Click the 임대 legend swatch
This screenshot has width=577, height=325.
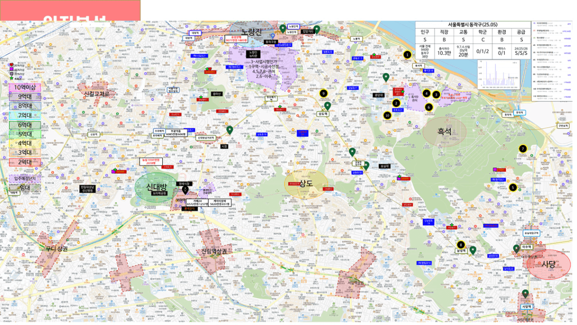pyautogui.click(x=25, y=188)
